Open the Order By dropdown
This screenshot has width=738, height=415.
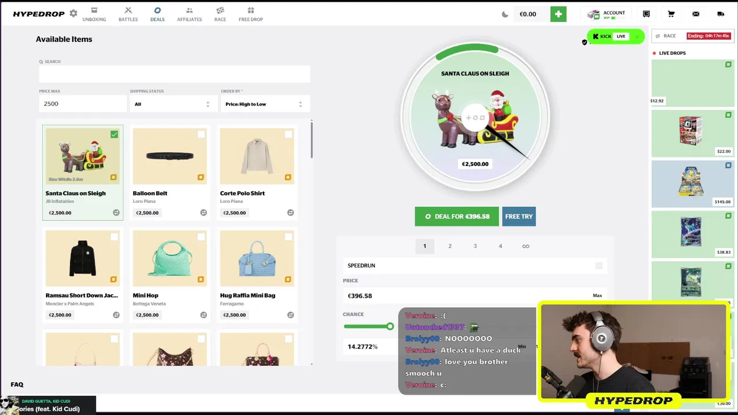(x=265, y=104)
